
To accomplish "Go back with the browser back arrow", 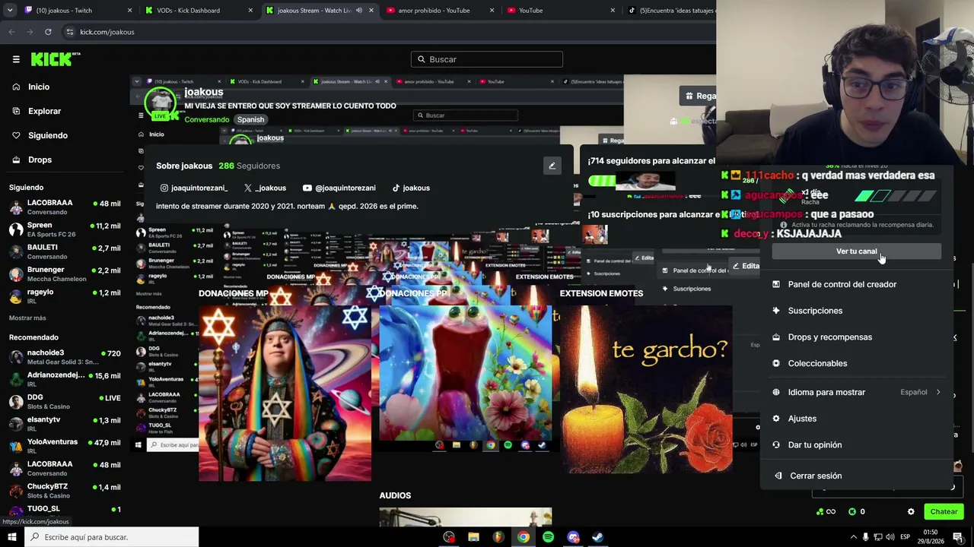I will point(11,32).
